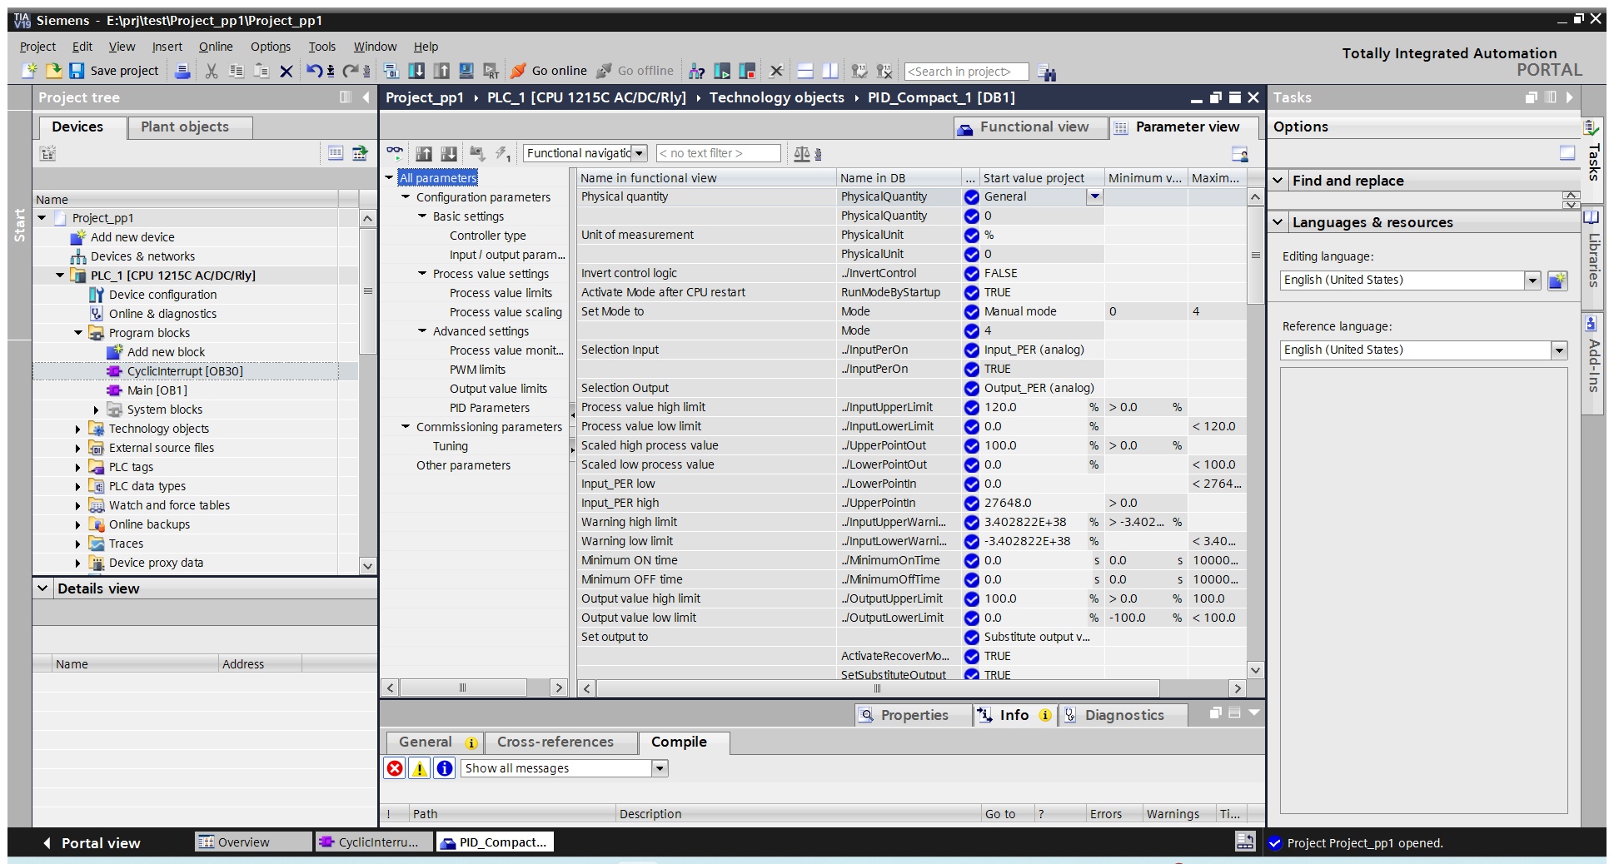1614x864 pixels.
Task: Click the Print icon in main toolbar
Action: (182, 71)
